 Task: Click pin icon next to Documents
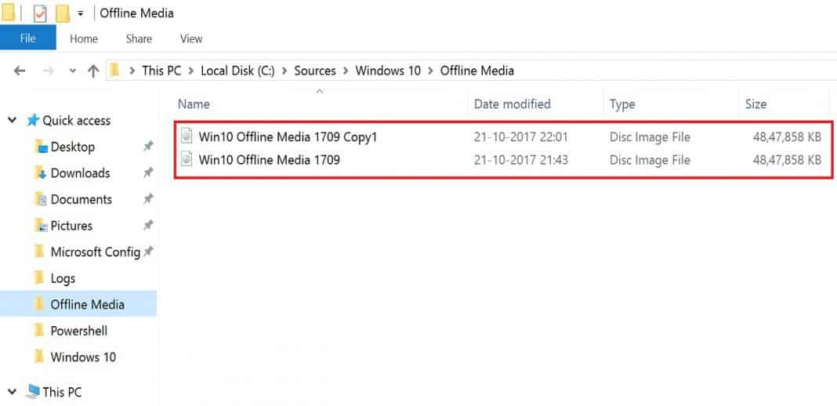(x=148, y=199)
